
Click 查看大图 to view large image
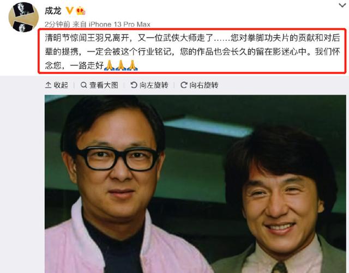pos(99,85)
